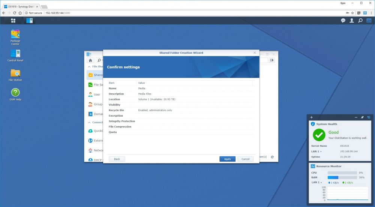
Task: Collapse the File Sharing section
Action: (x=89, y=67)
